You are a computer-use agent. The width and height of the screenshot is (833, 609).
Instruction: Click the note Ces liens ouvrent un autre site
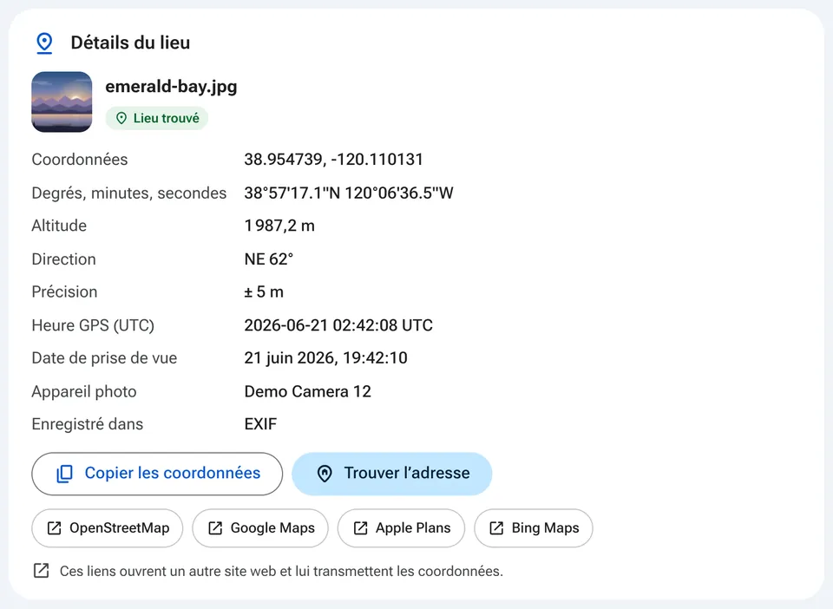281,572
